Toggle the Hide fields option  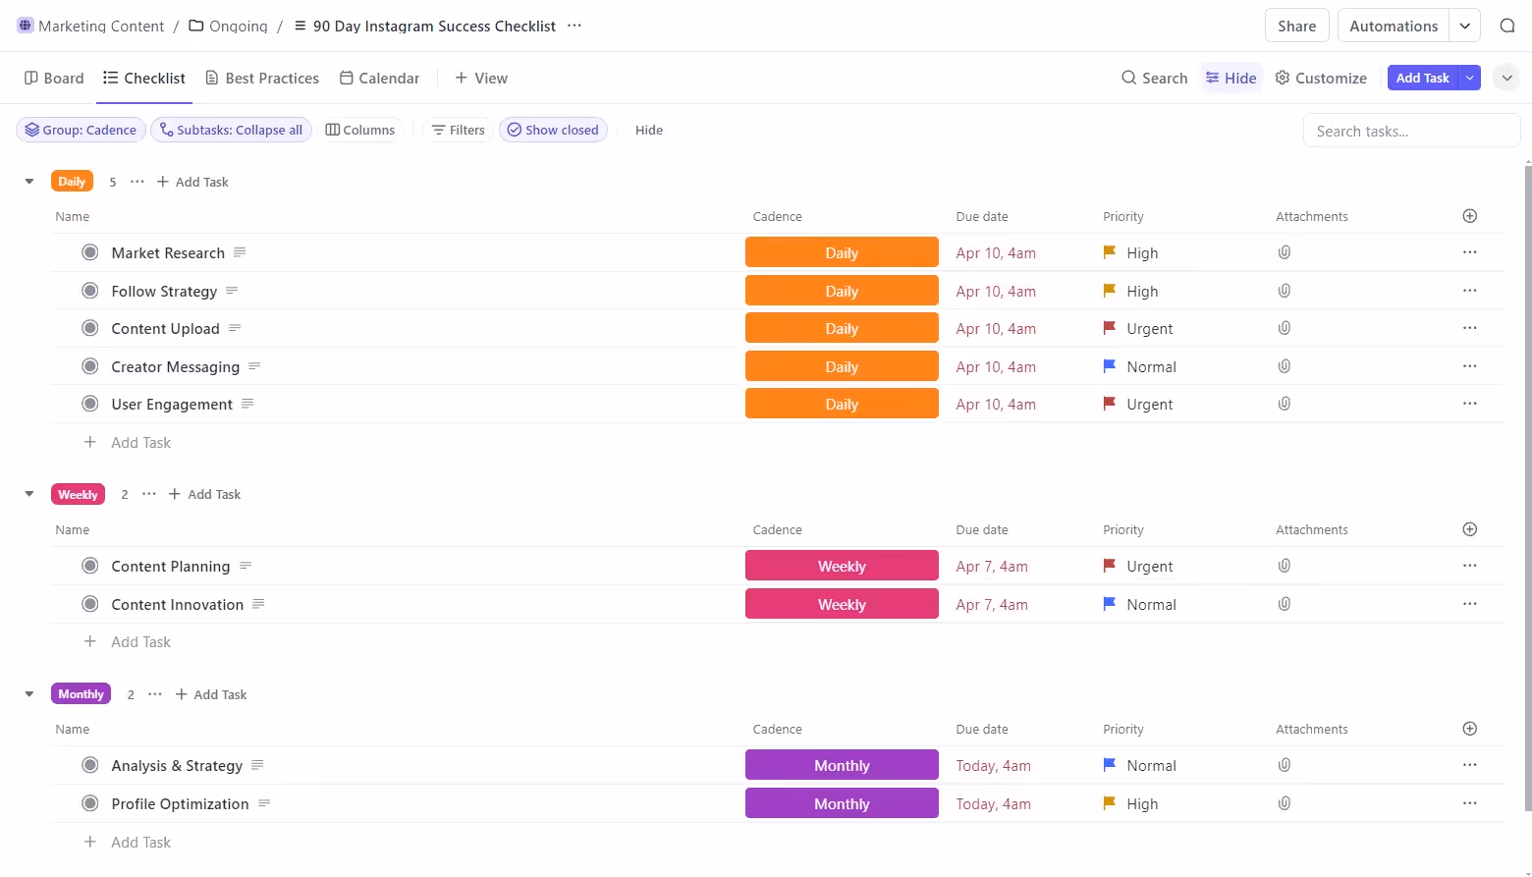coord(648,130)
